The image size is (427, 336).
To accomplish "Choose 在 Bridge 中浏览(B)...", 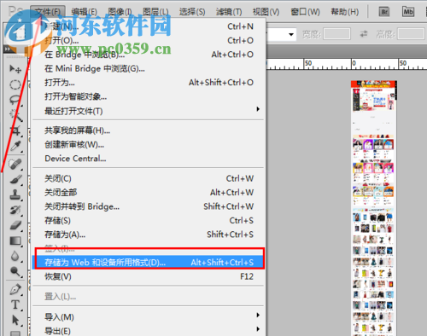I will 148,55.
